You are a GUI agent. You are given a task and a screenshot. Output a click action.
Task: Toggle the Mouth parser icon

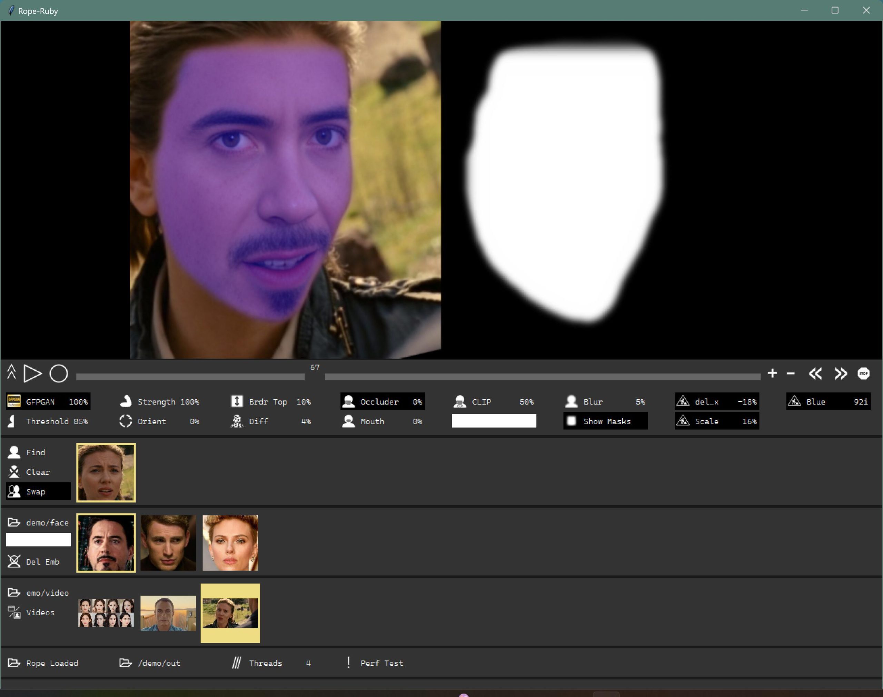pyautogui.click(x=348, y=421)
